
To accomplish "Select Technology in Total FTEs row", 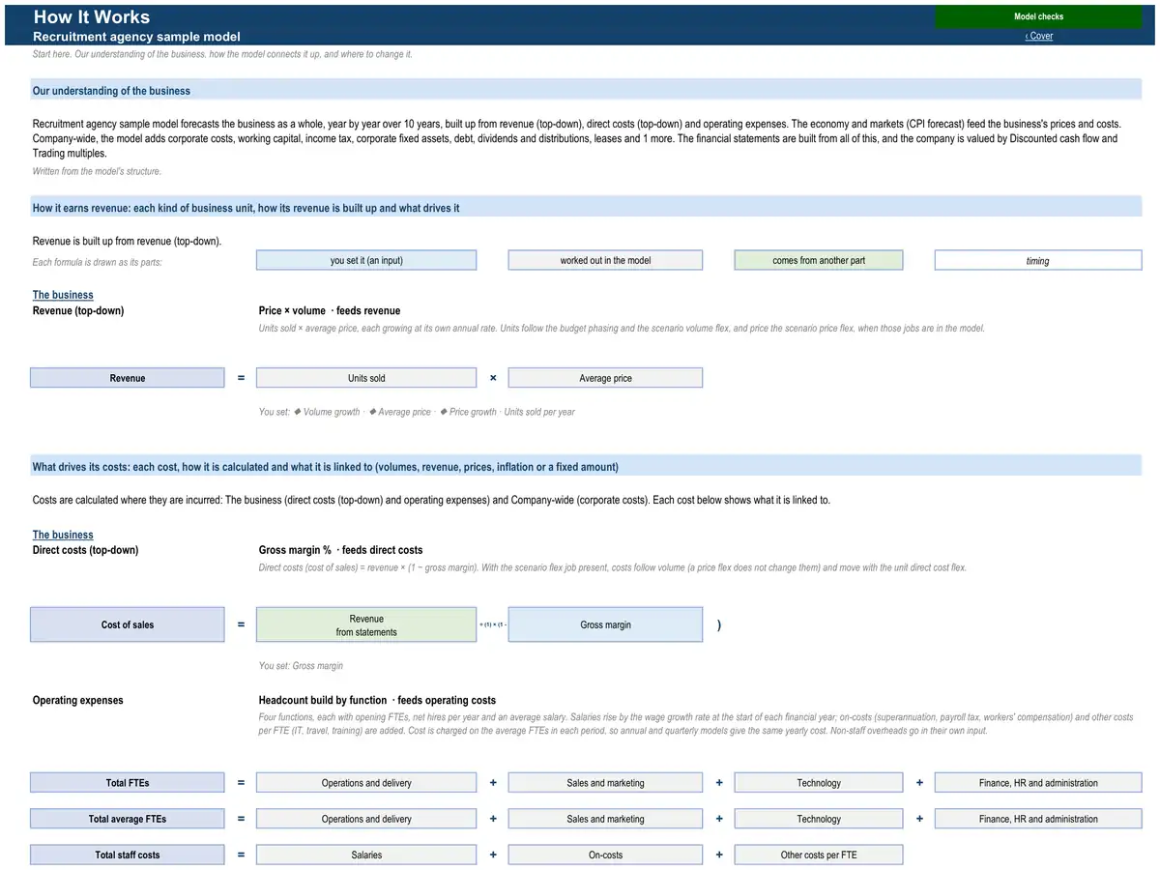I will 819,783.
